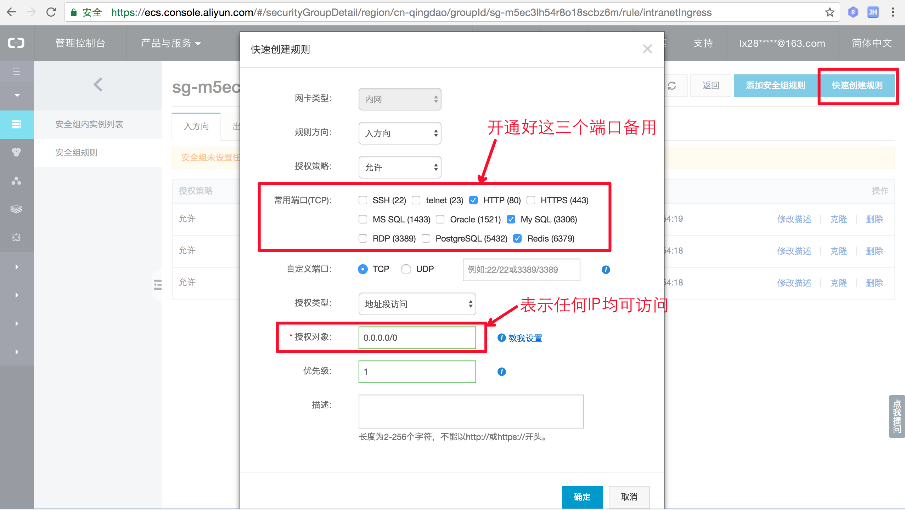This screenshot has height=510, width=905.
Task: Open the storage/disks icon in sidebar
Action: (x=16, y=209)
